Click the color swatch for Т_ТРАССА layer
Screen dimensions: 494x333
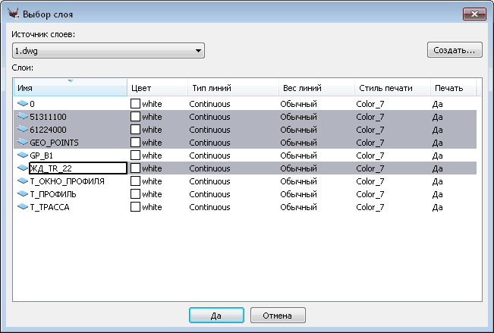pyautogui.click(x=136, y=207)
